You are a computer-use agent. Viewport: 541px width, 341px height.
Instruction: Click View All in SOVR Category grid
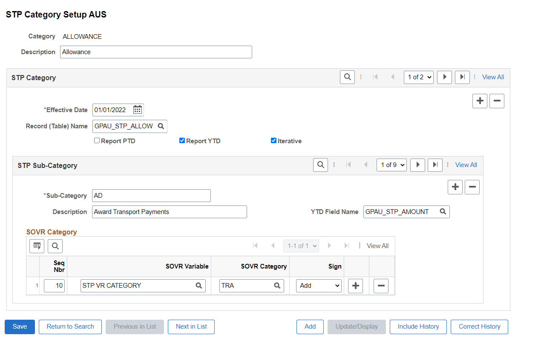377,246
